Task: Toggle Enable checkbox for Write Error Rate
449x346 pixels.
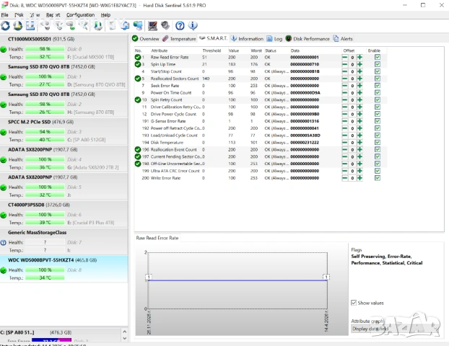Action: click(x=377, y=178)
